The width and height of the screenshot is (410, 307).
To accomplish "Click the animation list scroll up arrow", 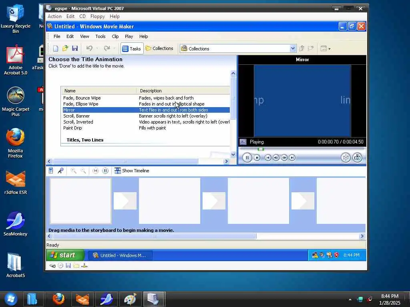I will [x=233, y=74].
